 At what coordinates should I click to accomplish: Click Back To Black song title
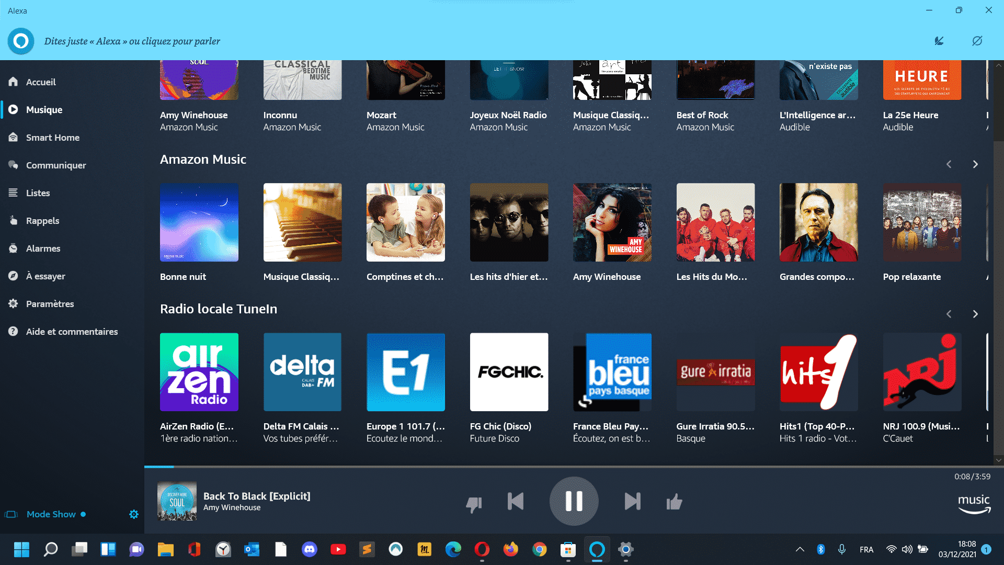(257, 496)
